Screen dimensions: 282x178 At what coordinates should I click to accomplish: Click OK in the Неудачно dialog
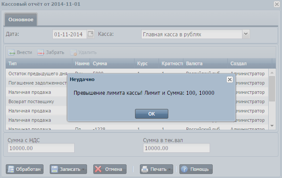[x=151, y=114]
